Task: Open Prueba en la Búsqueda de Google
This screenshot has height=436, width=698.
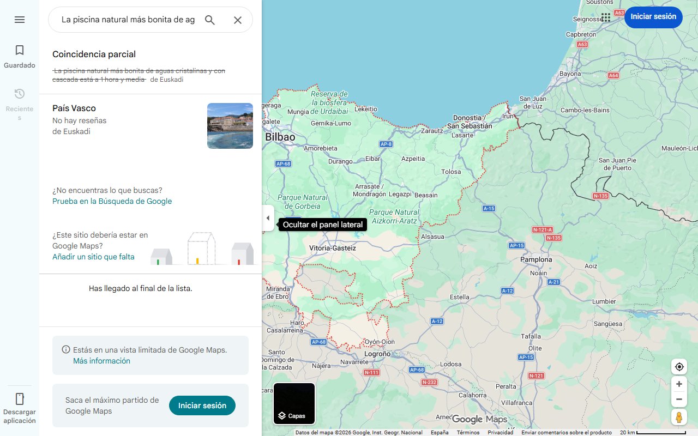Action: click(112, 201)
